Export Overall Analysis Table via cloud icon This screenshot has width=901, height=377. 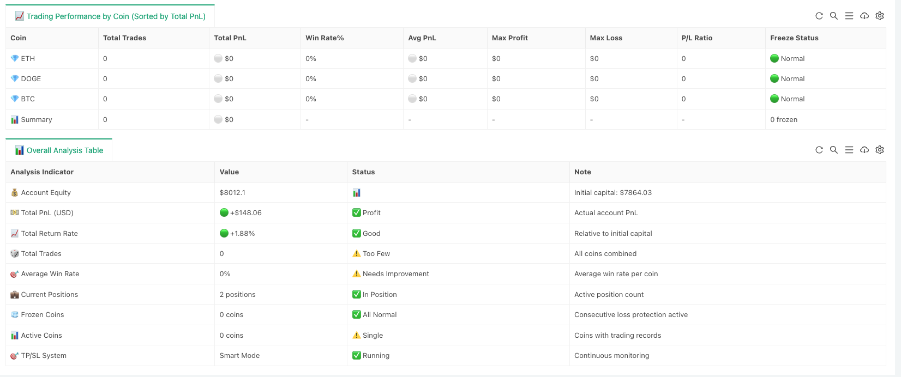coord(864,150)
